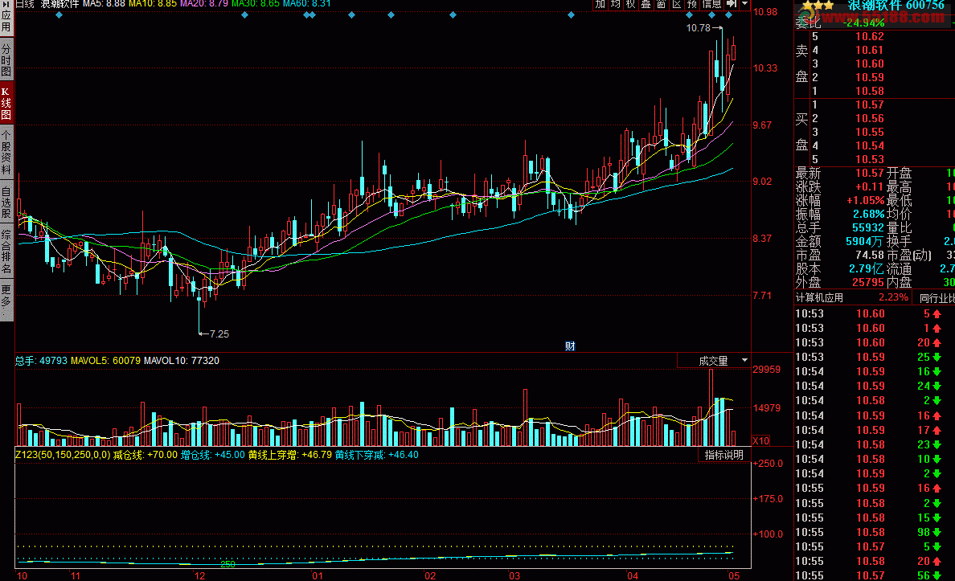Click the 市盈 74.58 value
The height and width of the screenshot is (581, 955).
[869, 256]
